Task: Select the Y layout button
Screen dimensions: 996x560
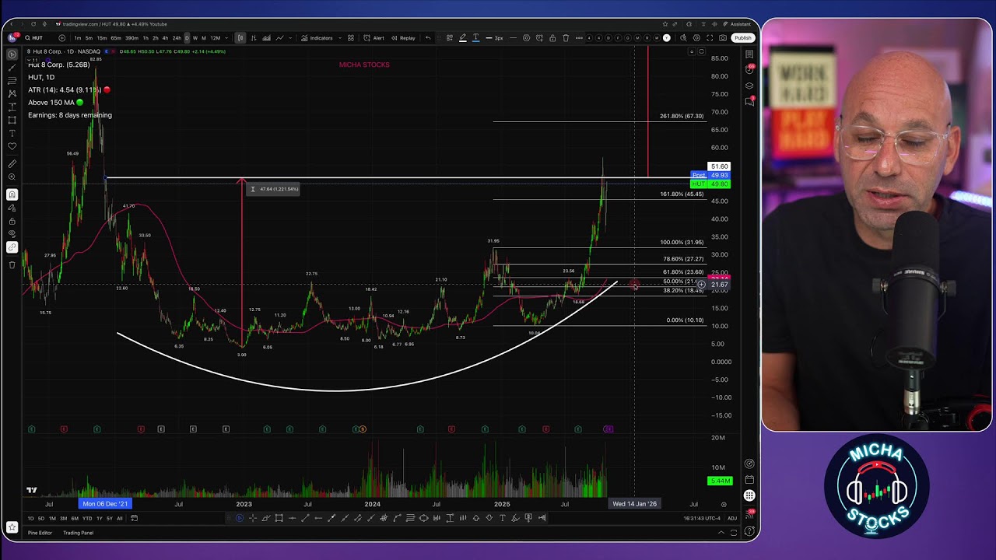Action: click(x=666, y=38)
